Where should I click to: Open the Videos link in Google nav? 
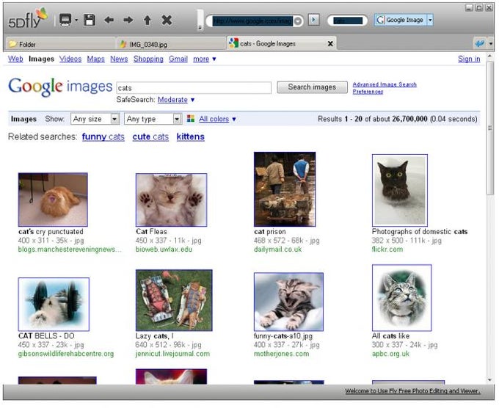[x=70, y=59]
